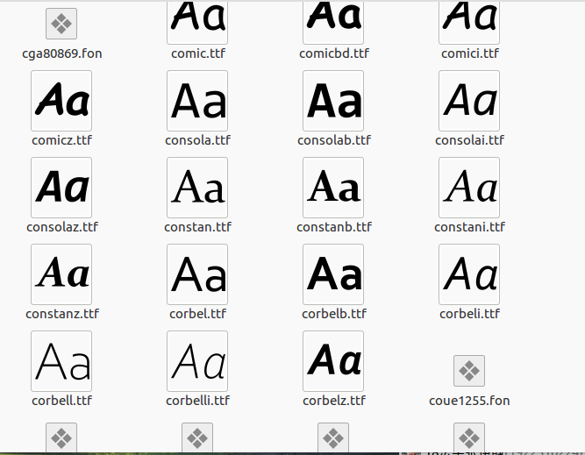Select the consolab.ttf font preview icon
585x455 pixels.
tap(333, 101)
